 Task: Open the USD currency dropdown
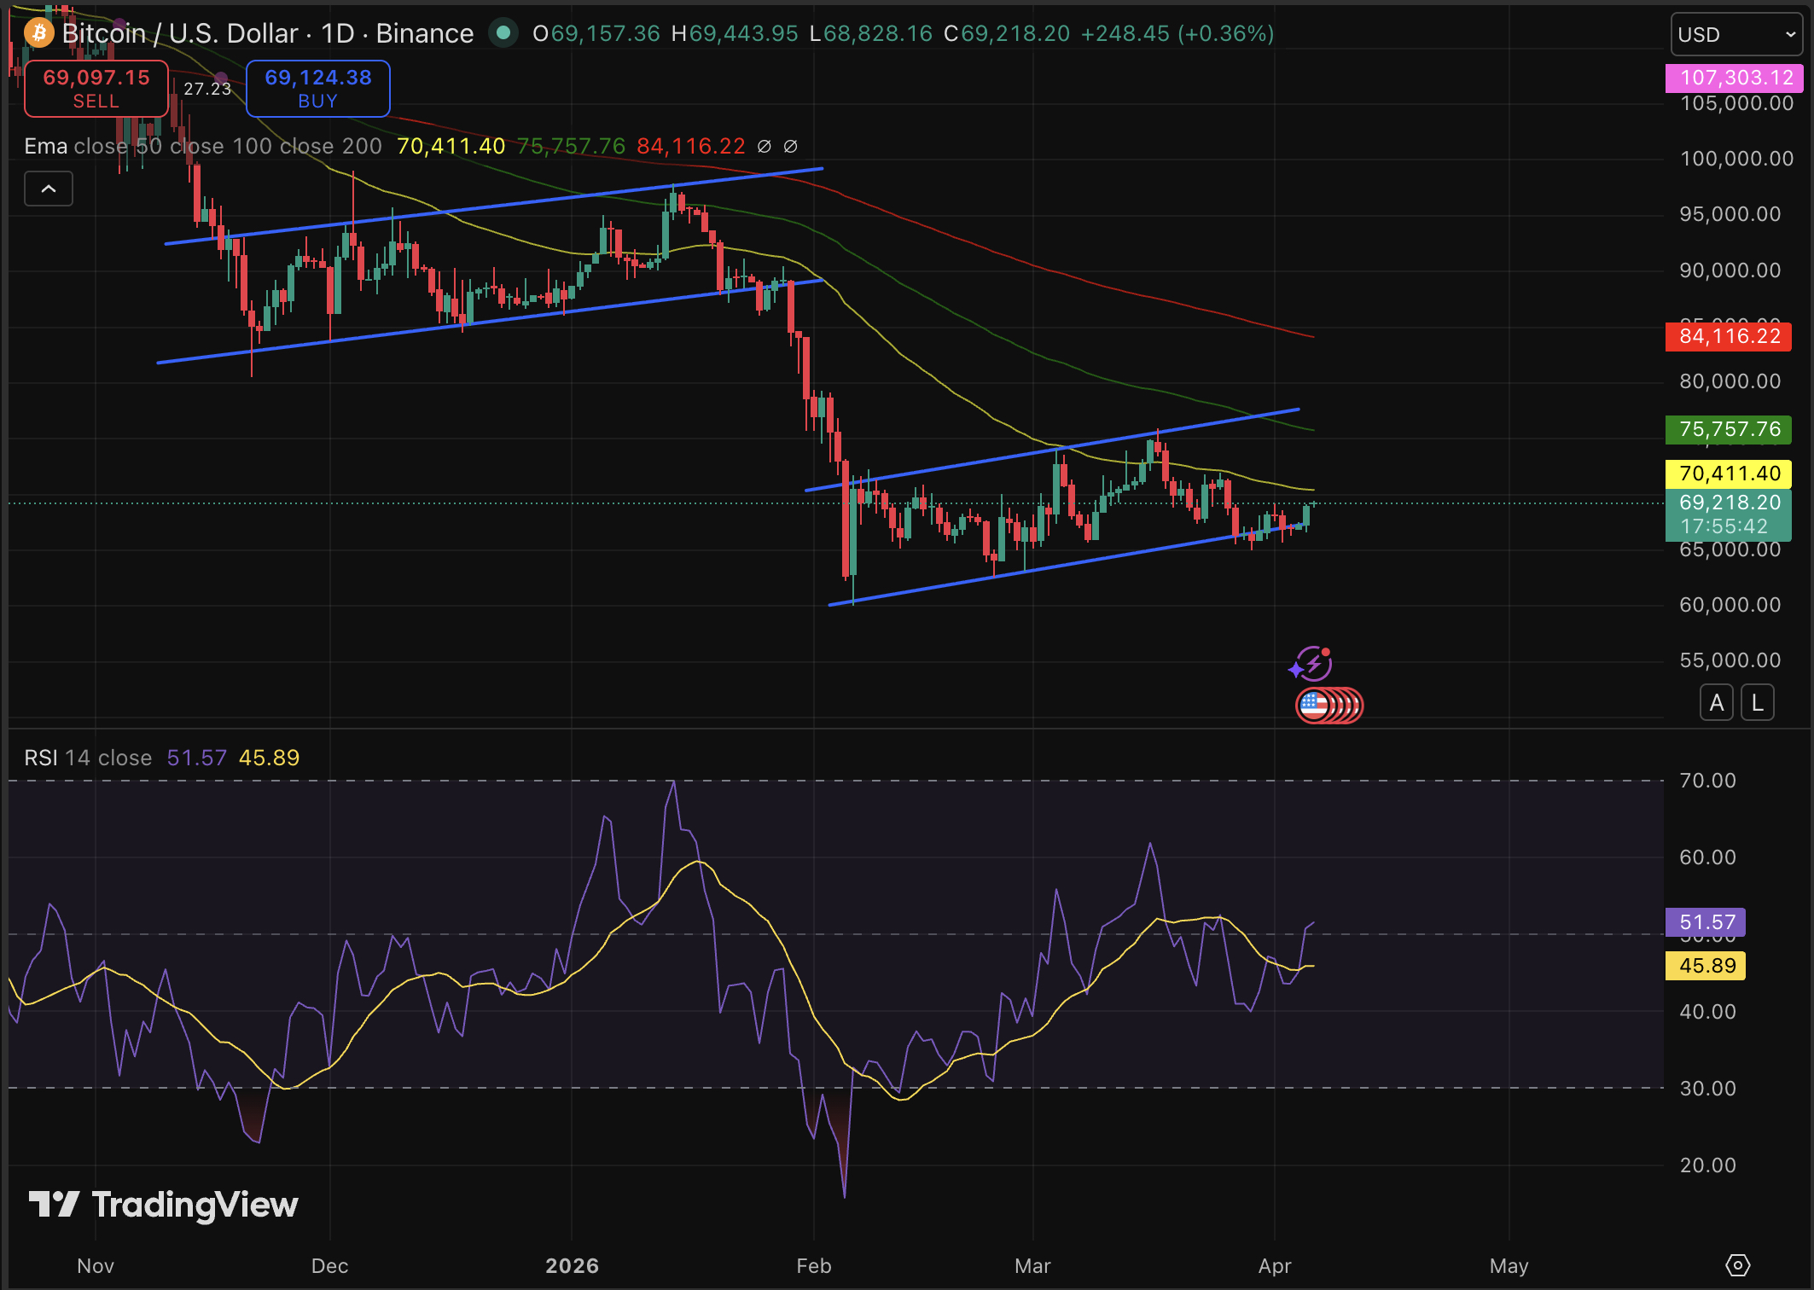coord(1736,34)
